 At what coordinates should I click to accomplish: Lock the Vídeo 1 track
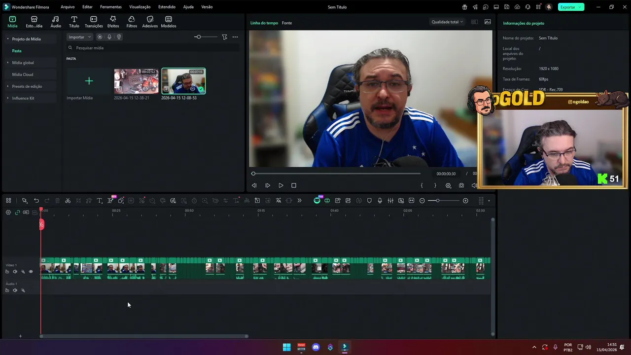tap(7, 272)
